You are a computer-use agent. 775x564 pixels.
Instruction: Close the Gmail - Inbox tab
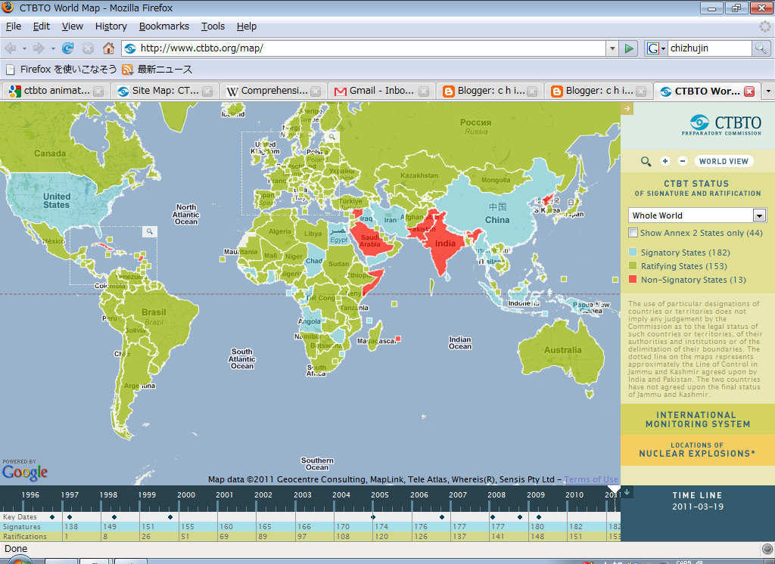pyautogui.click(x=424, y=91)
